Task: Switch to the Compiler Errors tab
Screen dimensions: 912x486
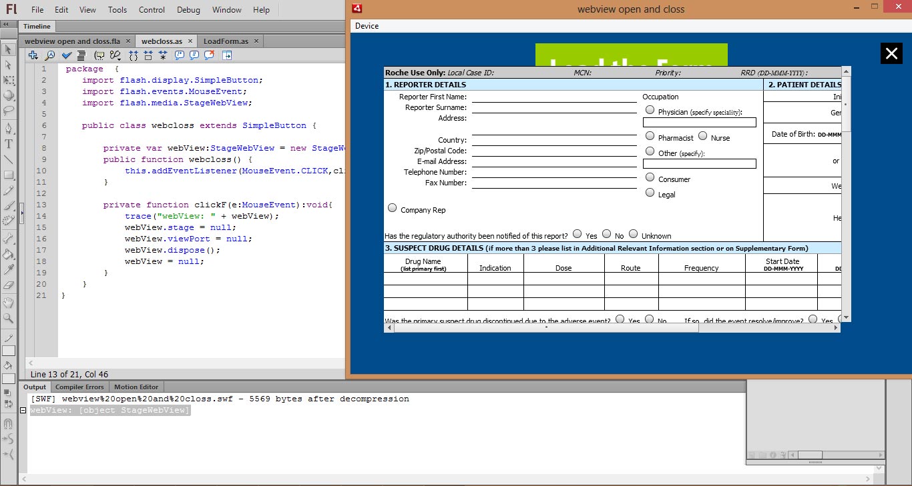Action: [x=79, y=387]
